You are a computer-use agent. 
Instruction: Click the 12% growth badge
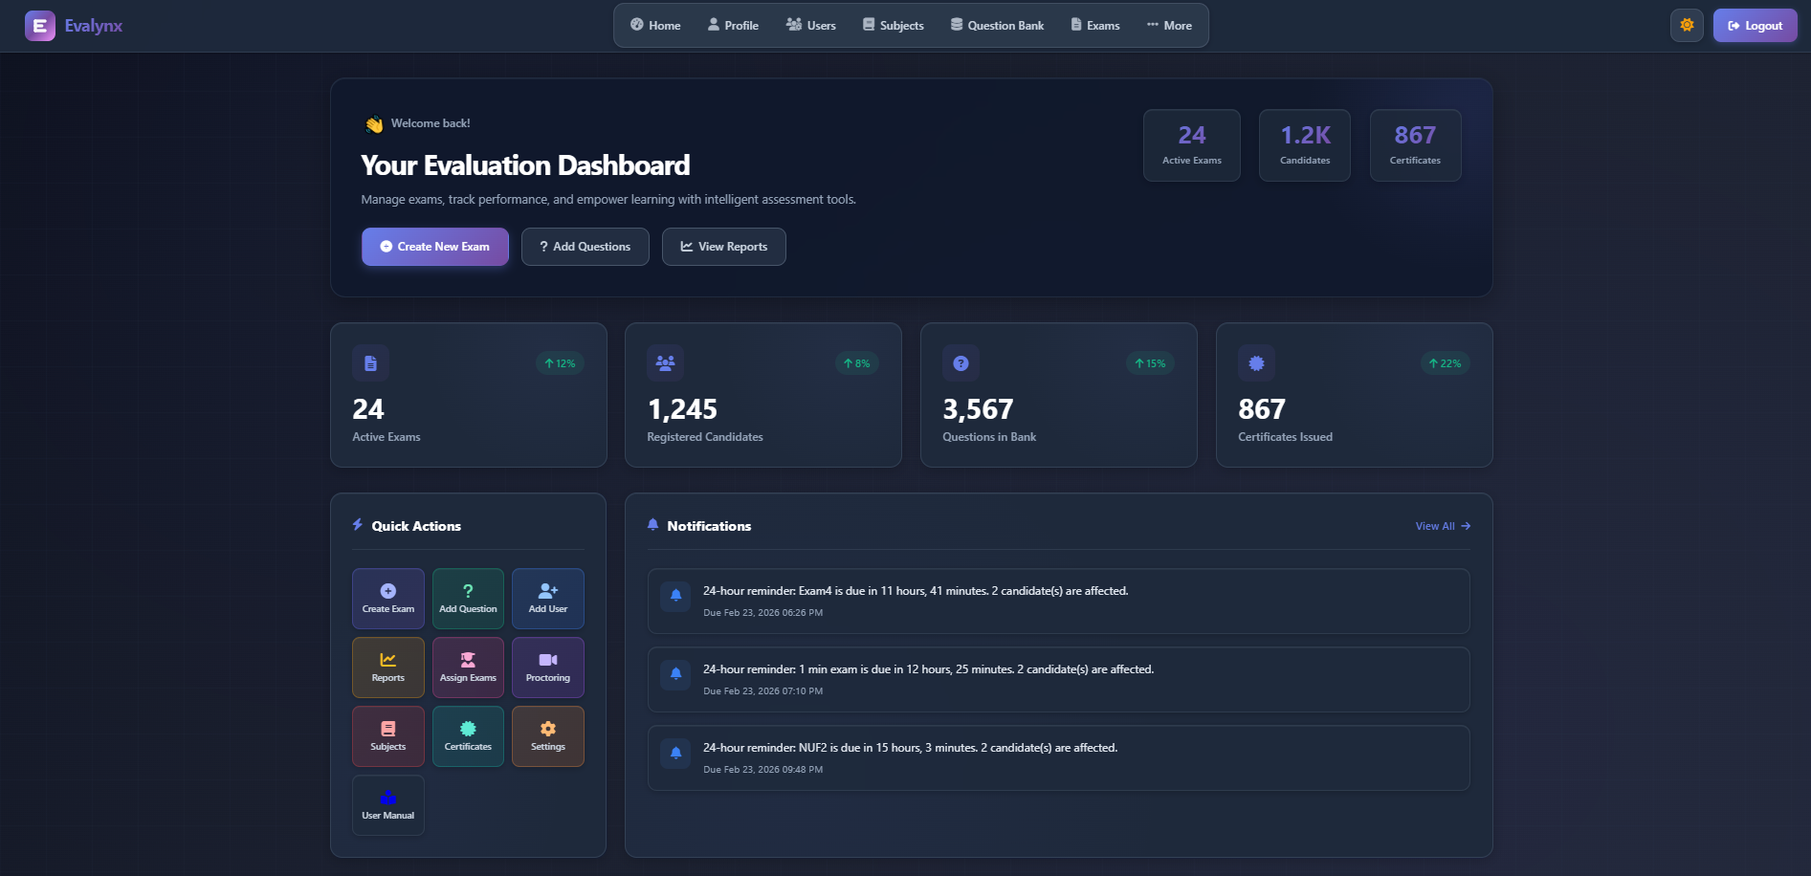(x=560, y=363)
